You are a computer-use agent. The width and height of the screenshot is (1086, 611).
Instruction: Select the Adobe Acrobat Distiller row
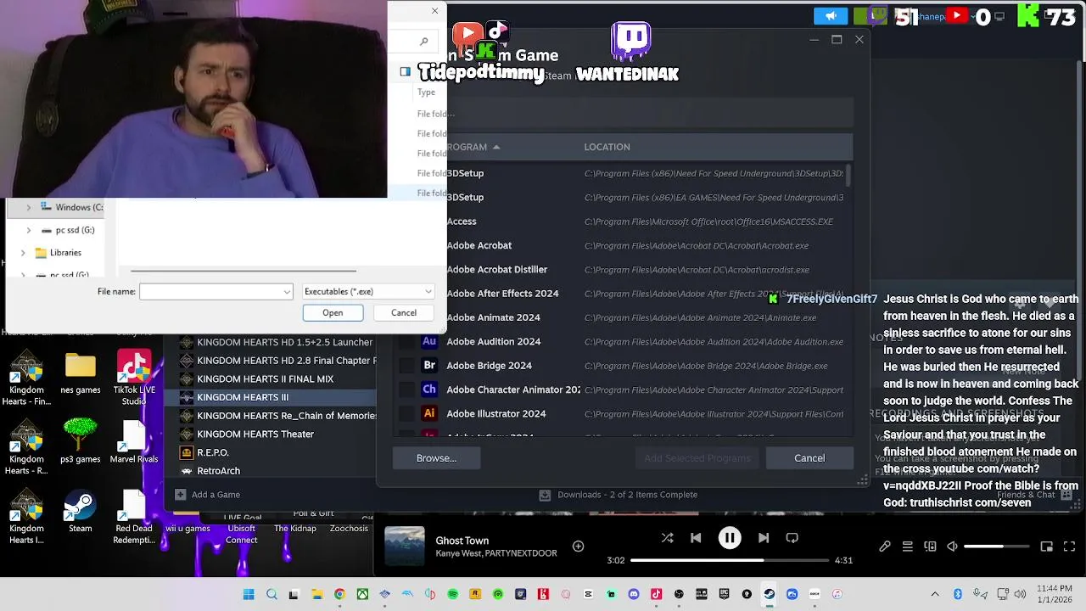621,270
